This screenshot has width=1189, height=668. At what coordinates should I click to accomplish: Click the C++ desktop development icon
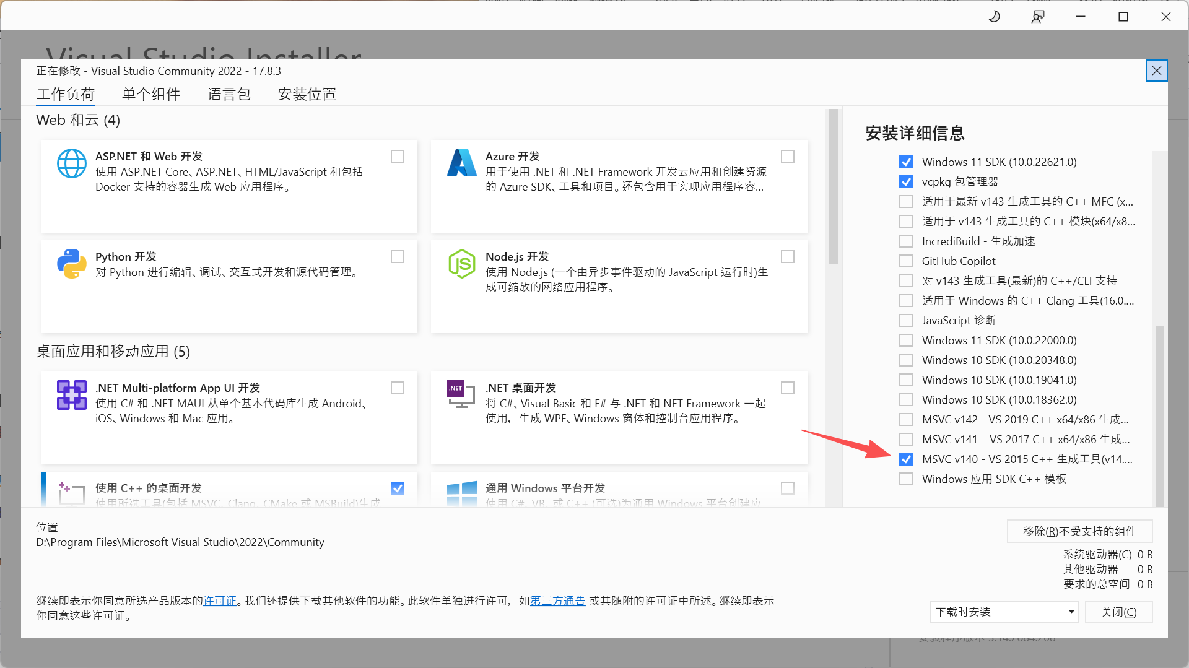[x=72, y=493]
